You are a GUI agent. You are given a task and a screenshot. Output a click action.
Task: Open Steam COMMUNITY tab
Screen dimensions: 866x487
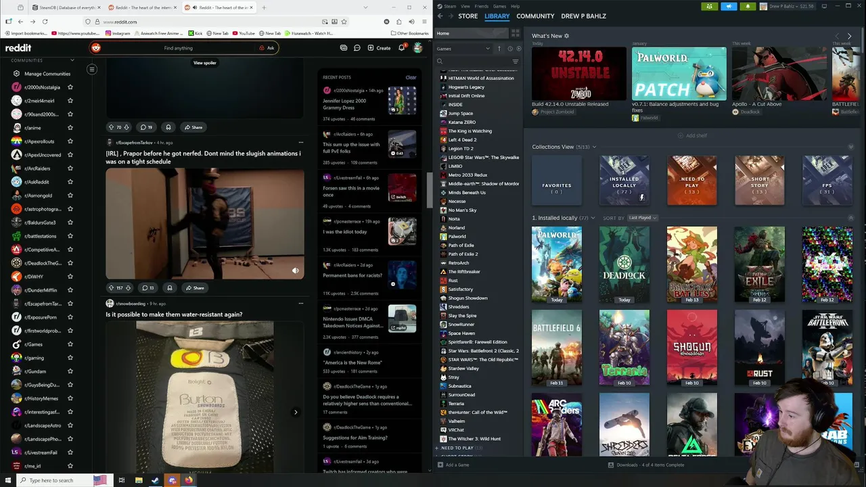click(535, 16)
